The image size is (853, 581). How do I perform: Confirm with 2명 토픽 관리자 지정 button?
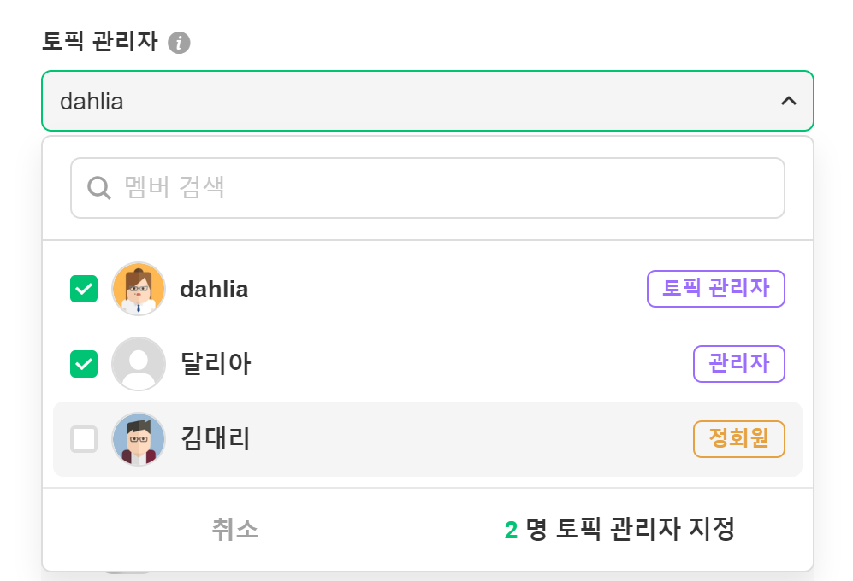tap(619, 530)
